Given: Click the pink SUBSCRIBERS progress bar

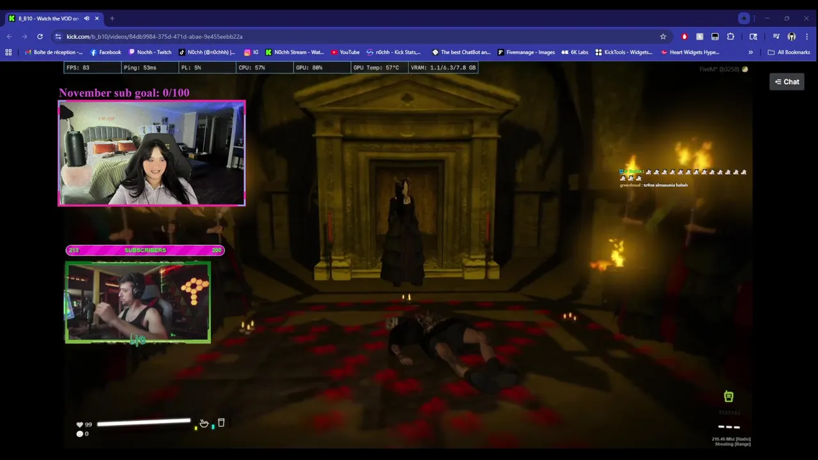Looking at the screenshot, I should pos(145,250).
